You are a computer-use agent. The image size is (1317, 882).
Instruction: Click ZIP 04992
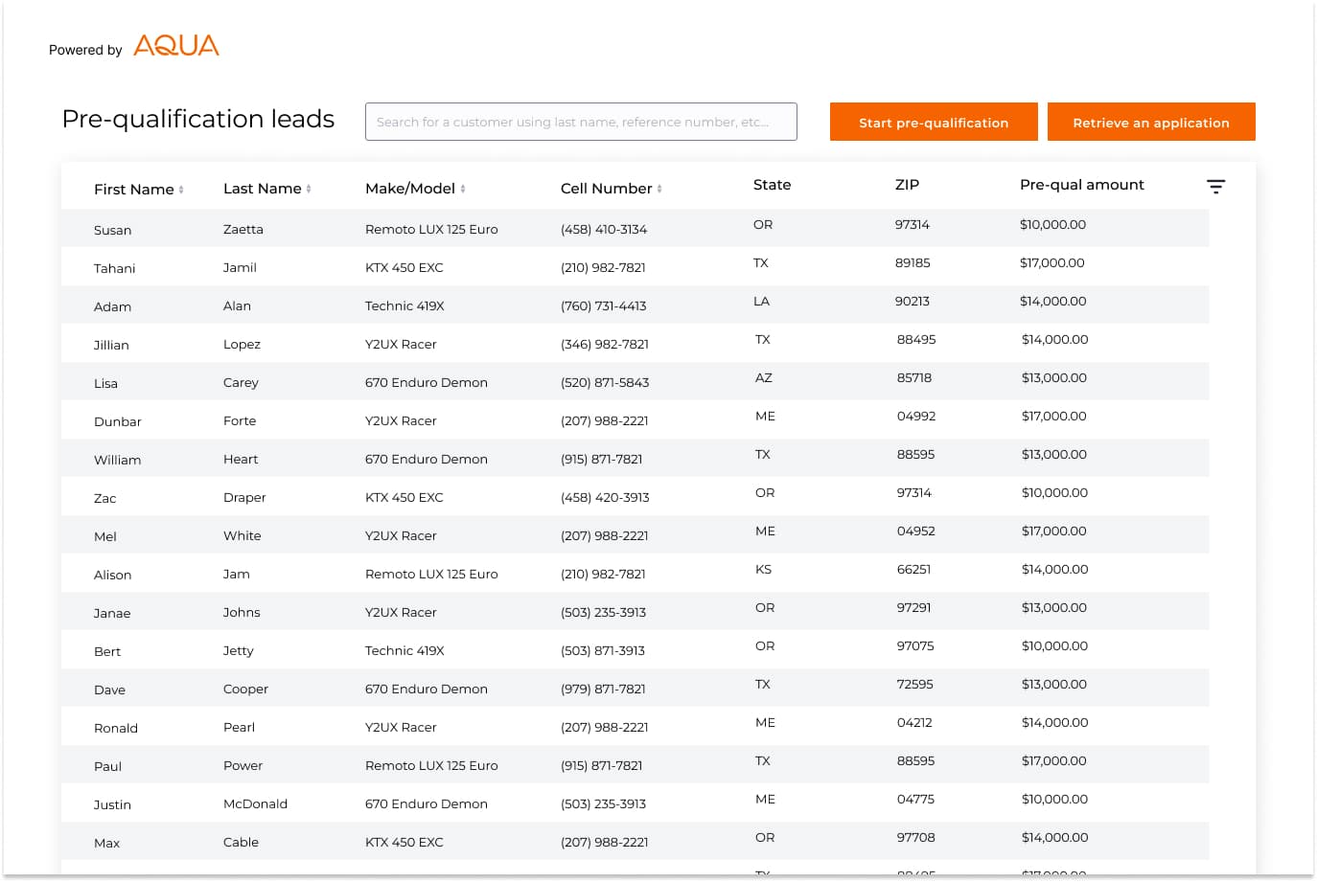coord(916,416)
